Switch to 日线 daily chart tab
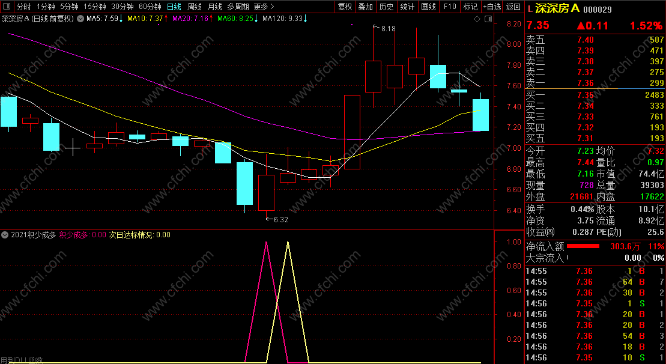666x364 pixels. [x=174, y=7]
